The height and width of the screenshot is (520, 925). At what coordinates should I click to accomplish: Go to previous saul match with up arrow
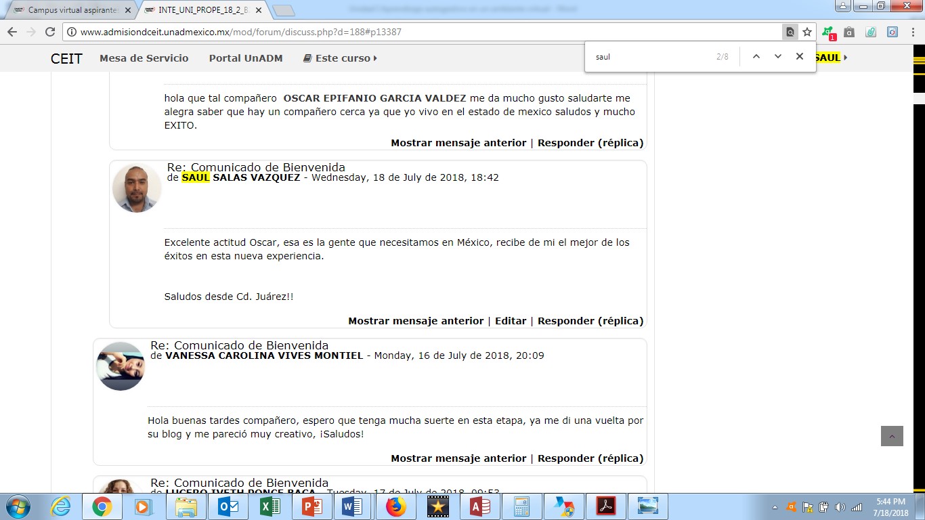click(756, 57)
